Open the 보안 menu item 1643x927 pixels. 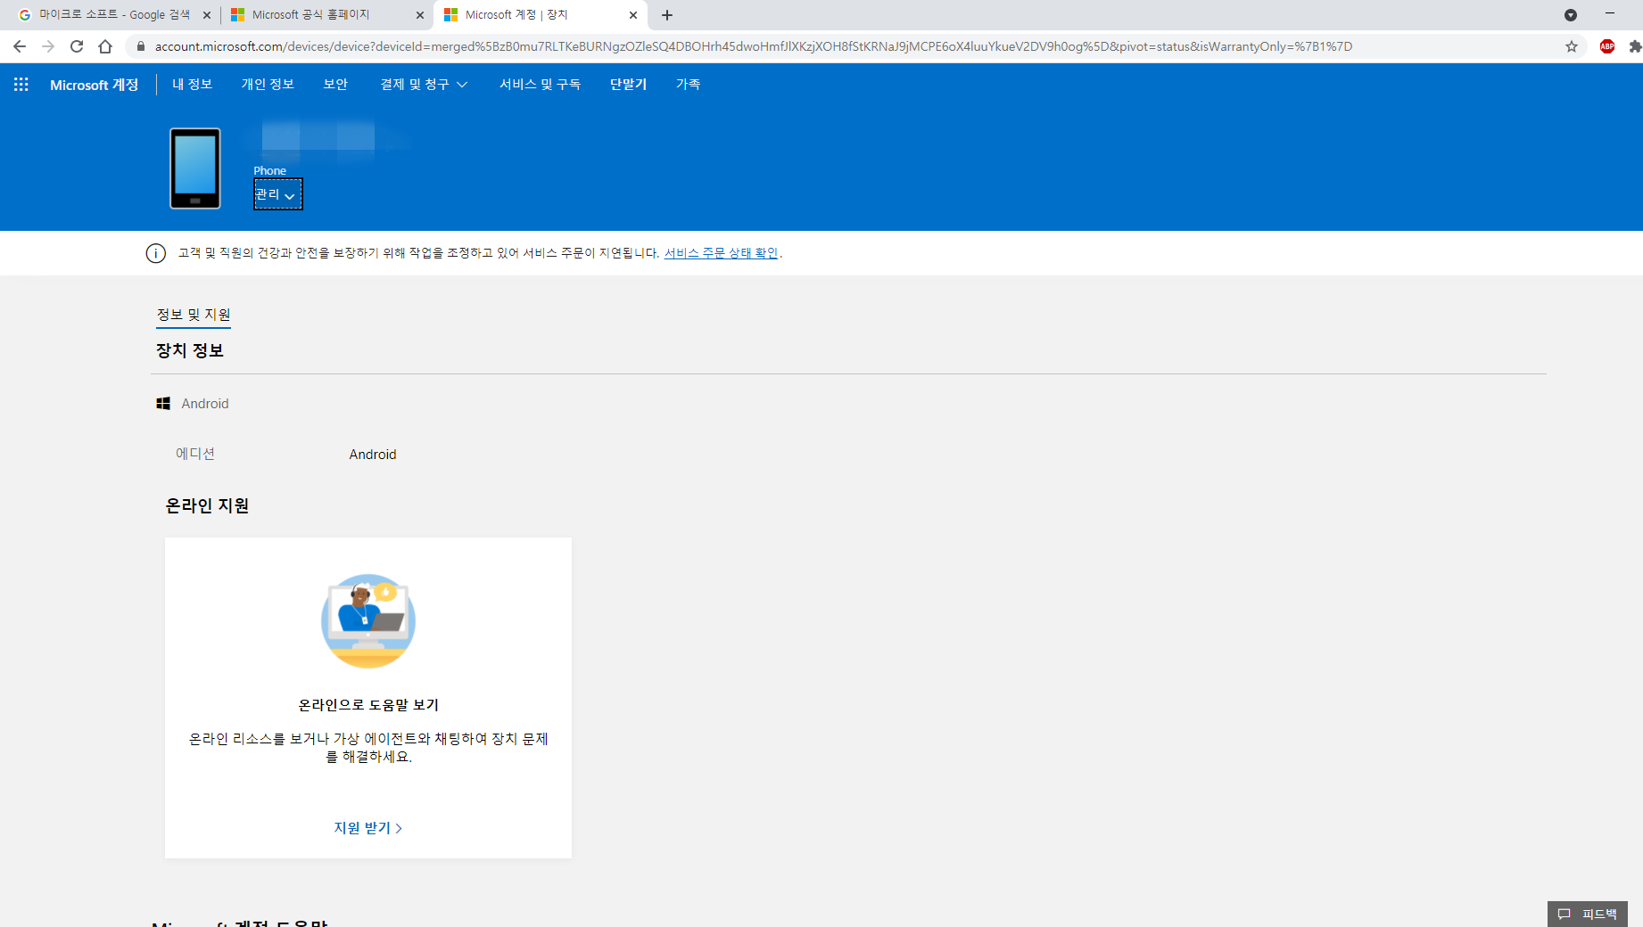pos(335,84)
